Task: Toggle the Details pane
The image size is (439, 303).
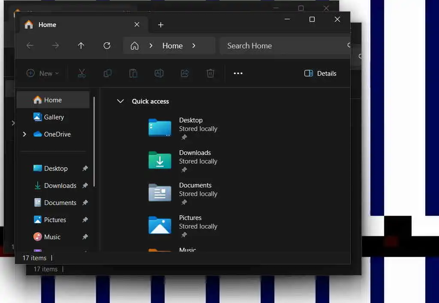Action: tap(320, 74)
